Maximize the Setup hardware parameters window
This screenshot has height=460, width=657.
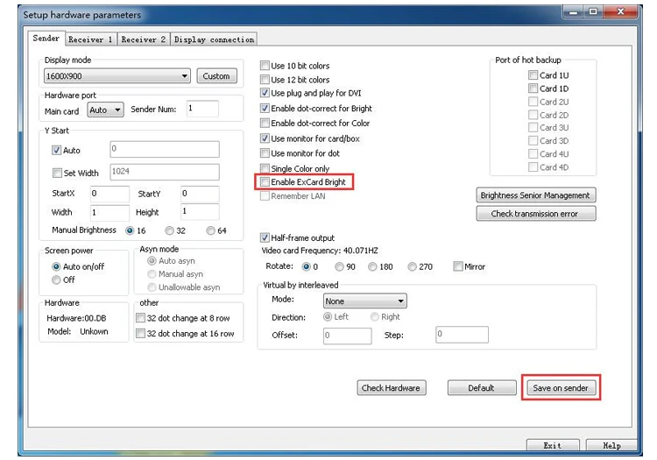click(x=593, y=11)
